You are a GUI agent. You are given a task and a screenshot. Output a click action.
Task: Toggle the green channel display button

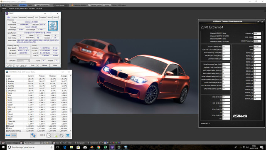[116, 143]
